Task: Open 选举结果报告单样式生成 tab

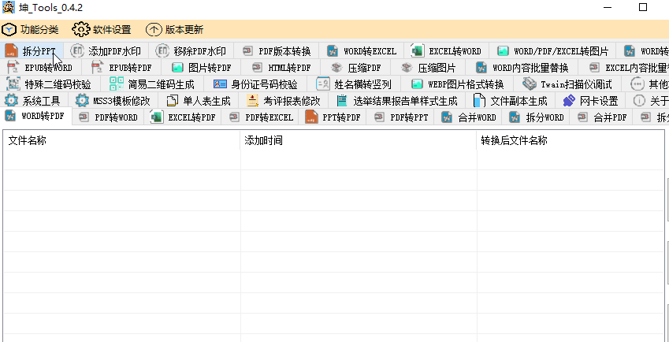Action: pyautogui.click(x=397, y=100)
